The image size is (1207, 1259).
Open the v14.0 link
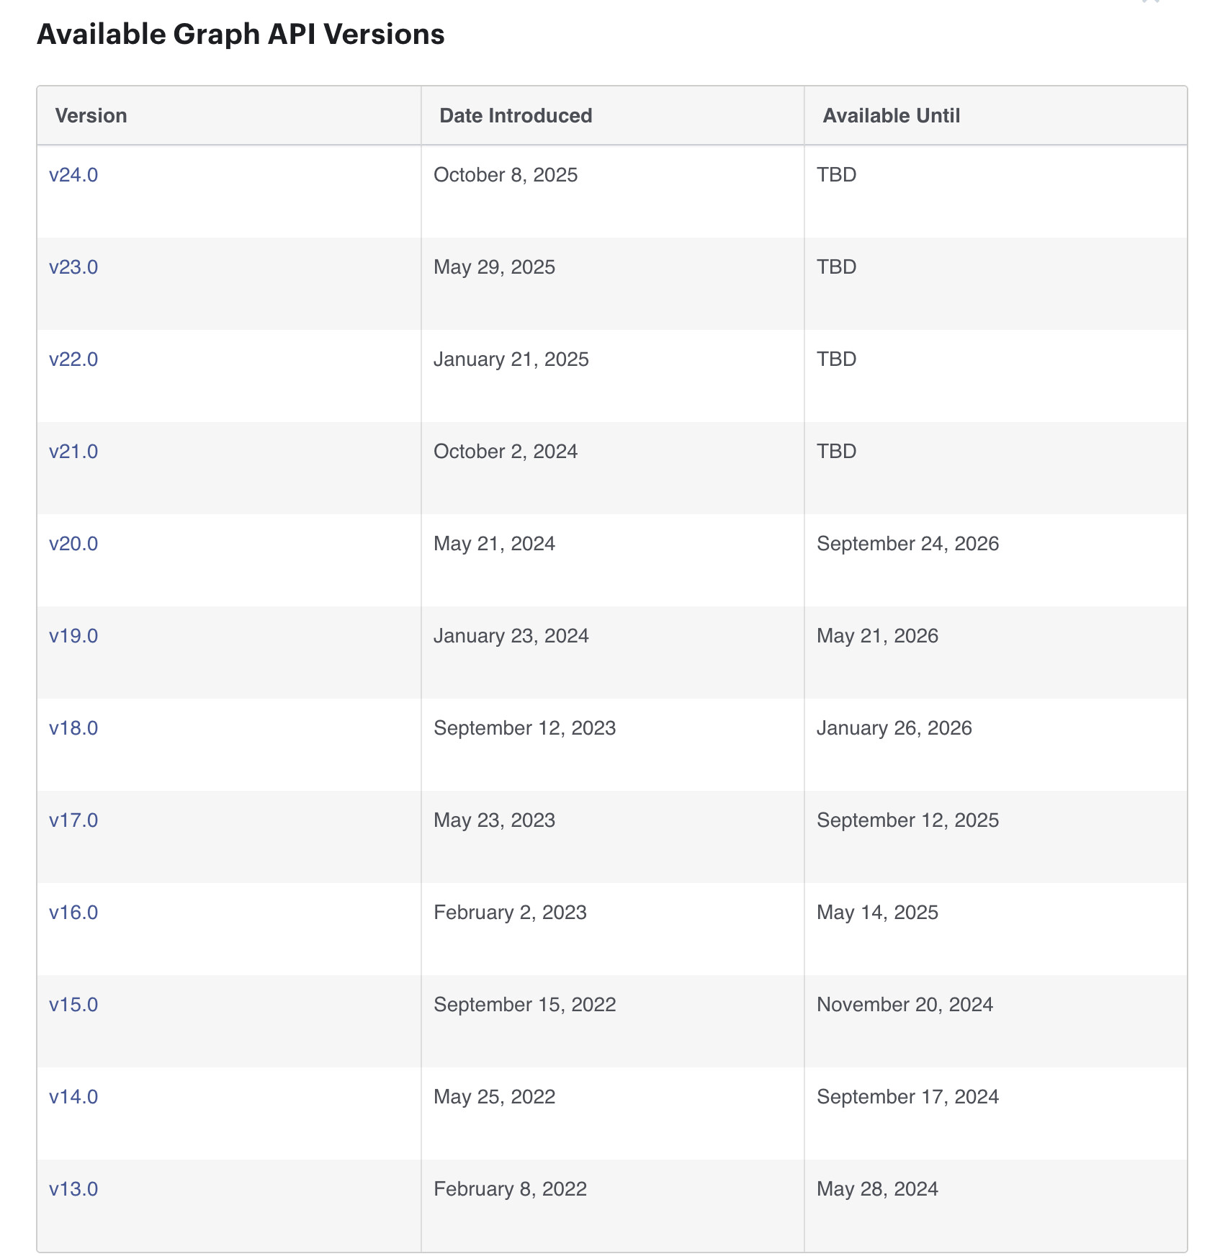73,1097
